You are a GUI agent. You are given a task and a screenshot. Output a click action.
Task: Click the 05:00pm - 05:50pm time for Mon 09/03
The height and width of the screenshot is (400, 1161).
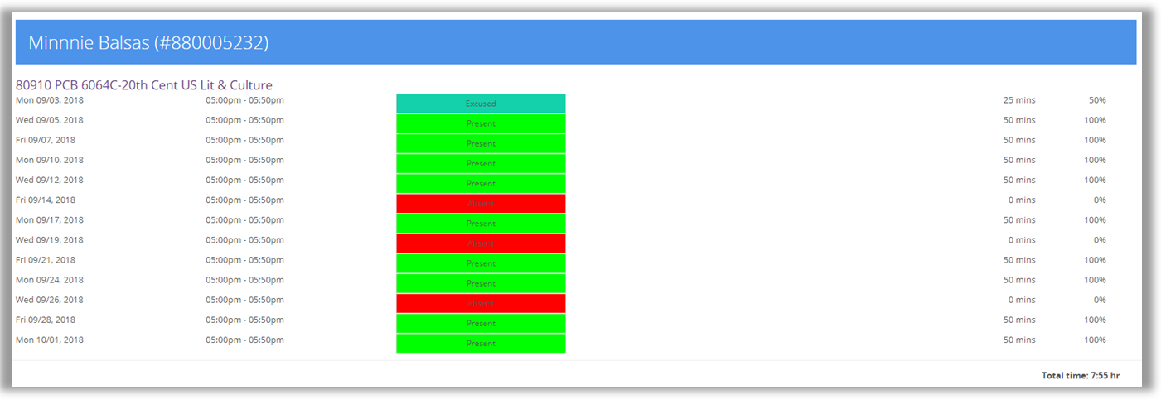244,100
